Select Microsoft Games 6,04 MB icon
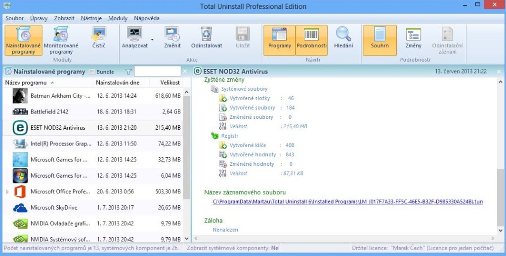 coord(20,176)
